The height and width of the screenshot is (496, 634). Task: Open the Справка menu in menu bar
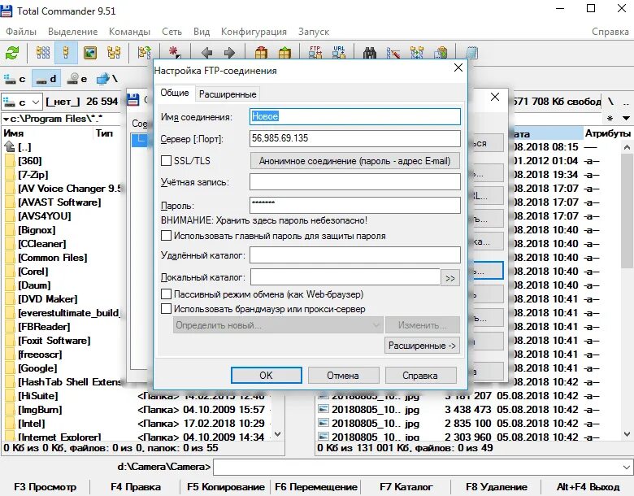point(610,32)
